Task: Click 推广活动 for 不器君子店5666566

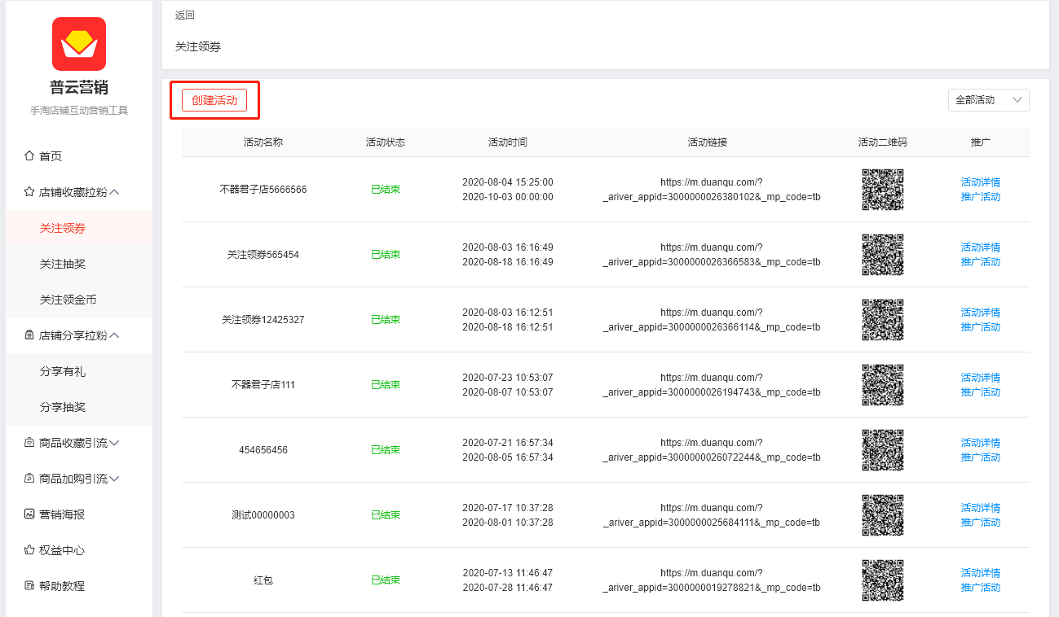Action: (981, 197)
